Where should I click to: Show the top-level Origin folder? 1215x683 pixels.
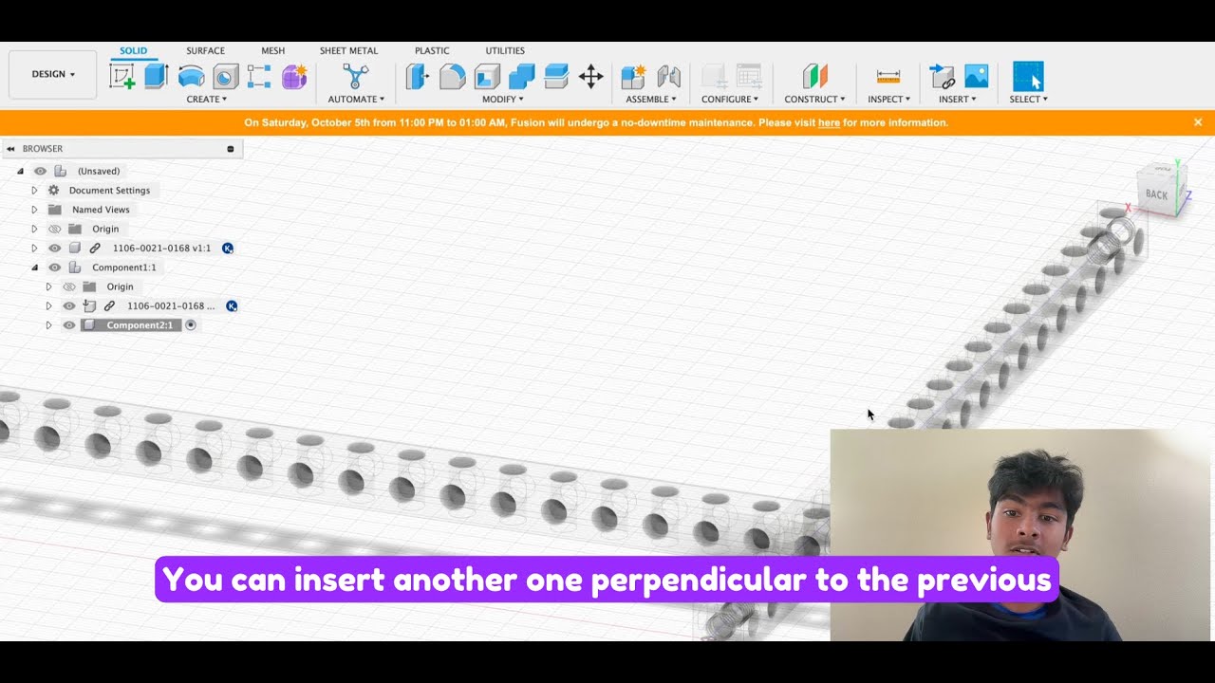(x=54, y=229)
